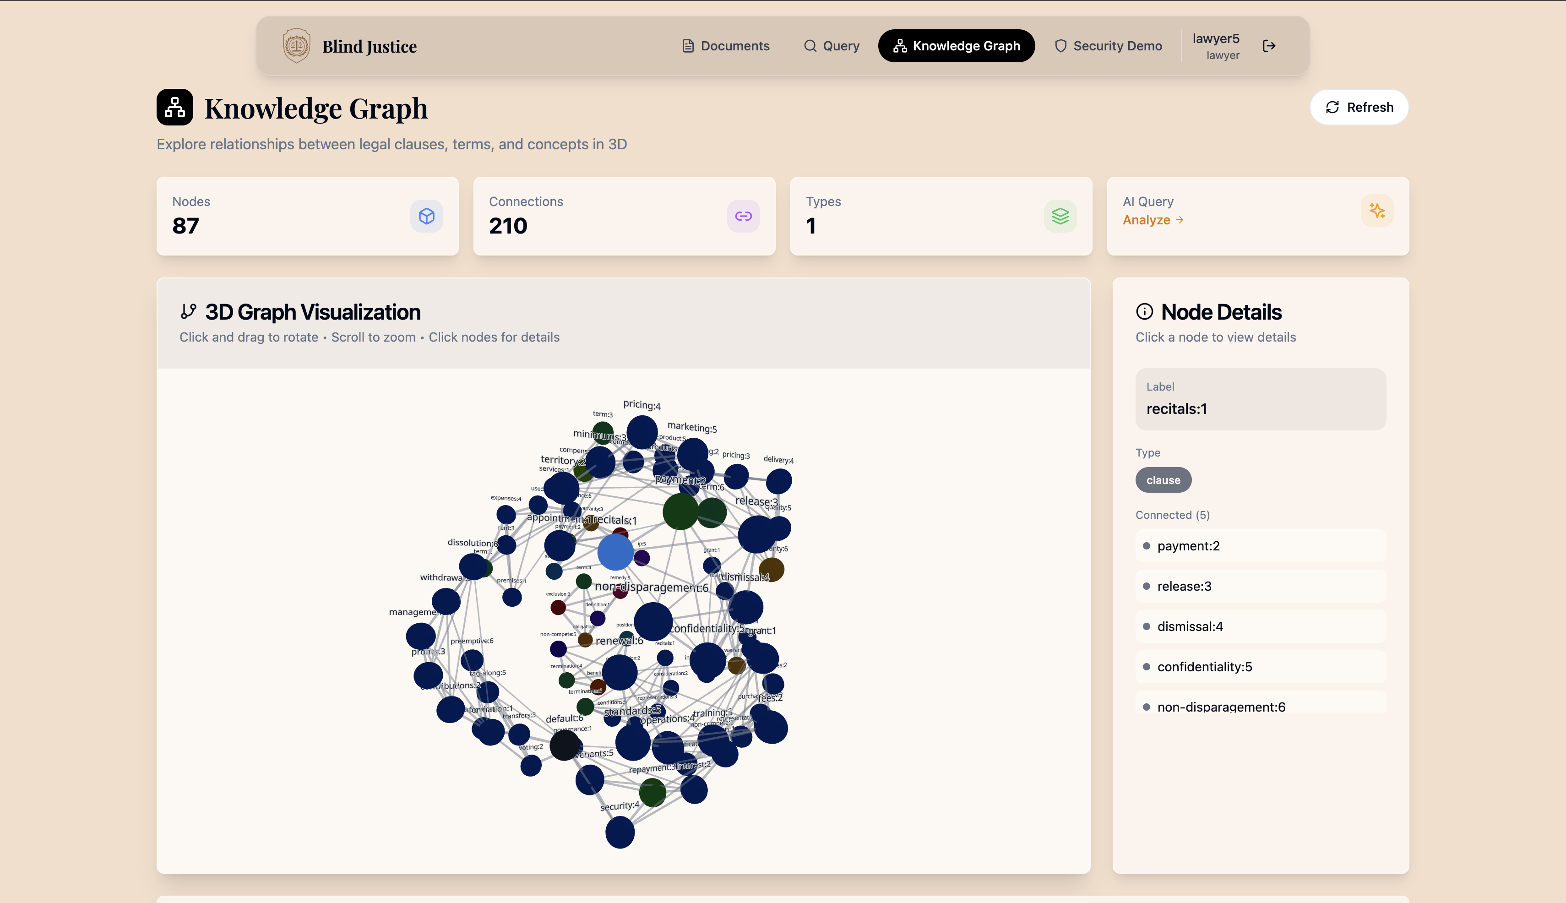Click the Nodes cube icon
The width and height of the screenshot is (1566, 903).
tap(427, 217)
